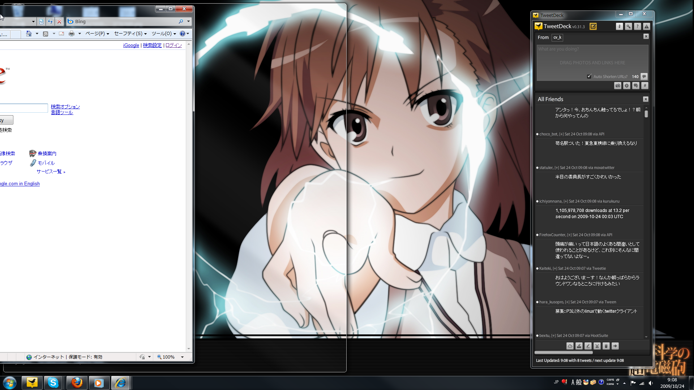Click IE page vertical scrollbar down arrow
Image resolution: width=694 pixels, height=390 pixels.
189,349
